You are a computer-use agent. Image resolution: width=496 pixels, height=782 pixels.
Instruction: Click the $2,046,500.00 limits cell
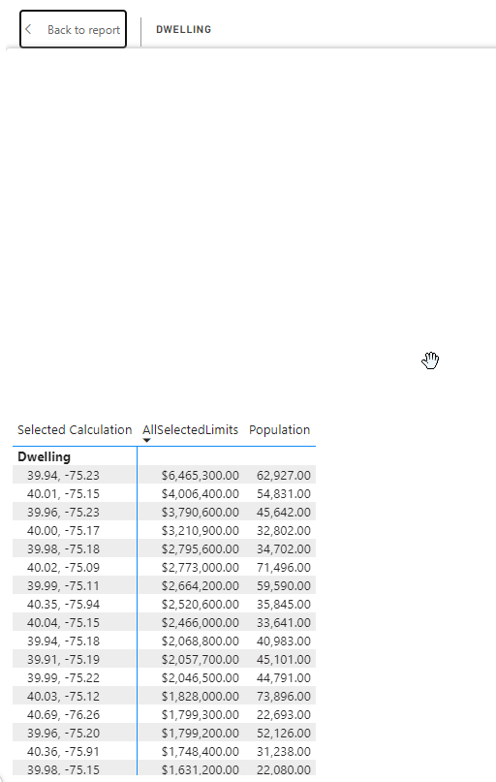coord(200,678)
